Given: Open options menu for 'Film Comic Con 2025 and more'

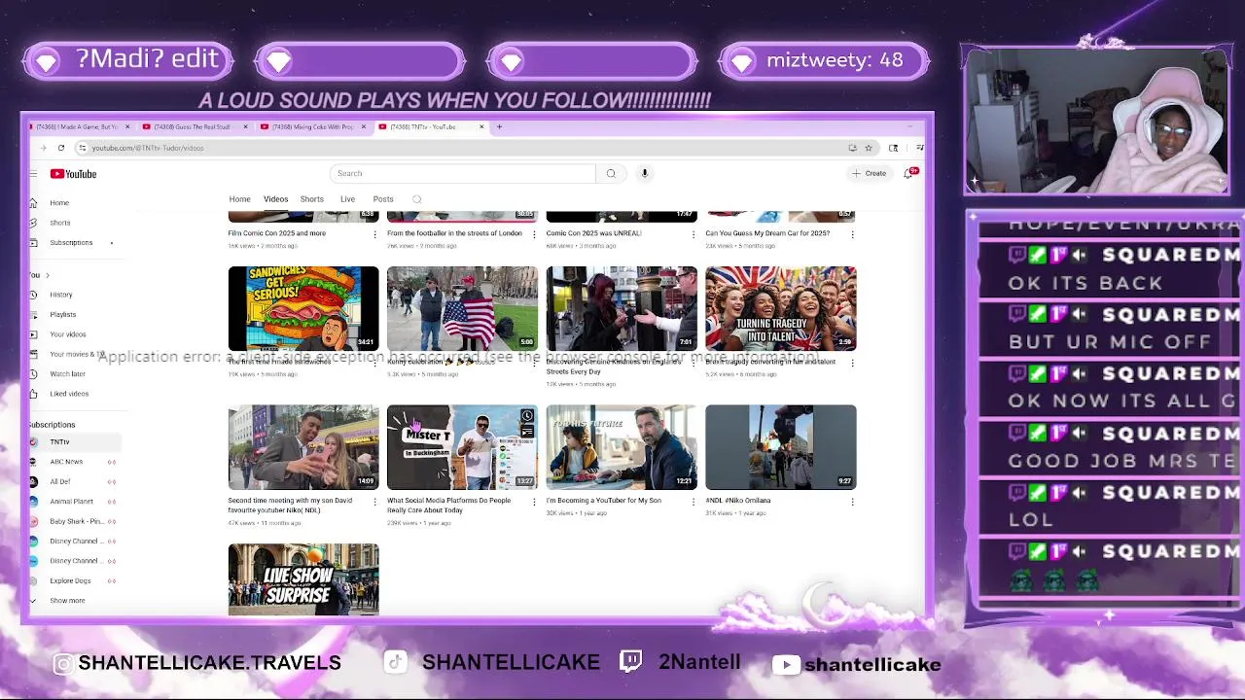Looking at the screenshot, I should coord(375,234).
